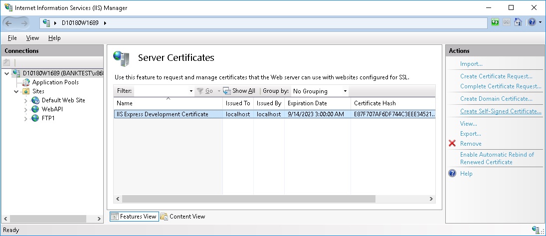
Task: Sort by the Expiration Date column header
Action: pos(318,103)
